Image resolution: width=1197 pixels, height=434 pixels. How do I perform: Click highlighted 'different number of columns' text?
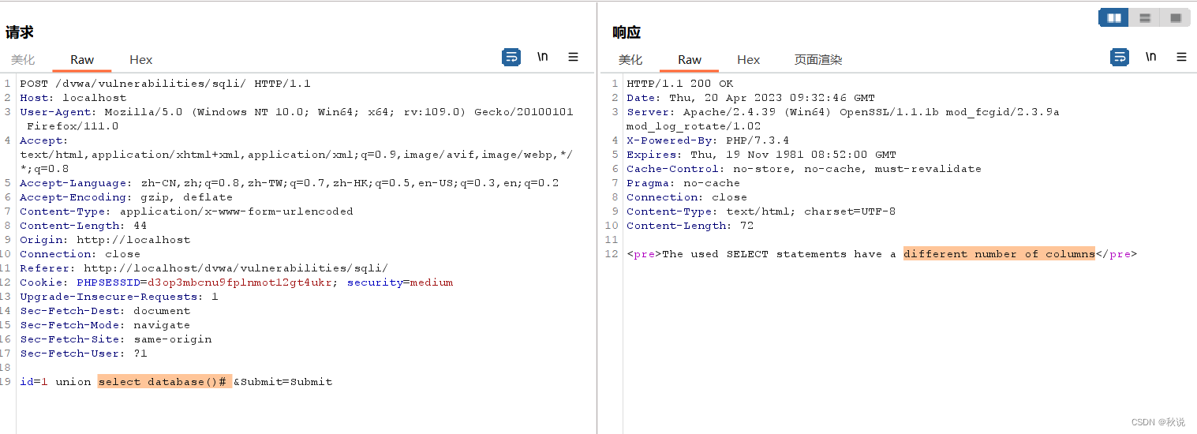point(1000,254)
